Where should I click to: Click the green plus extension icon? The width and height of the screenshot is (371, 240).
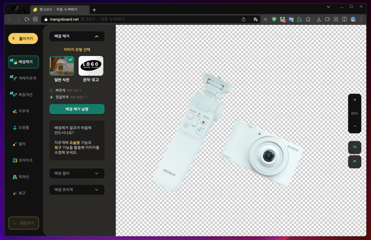[x=300, y=20]
